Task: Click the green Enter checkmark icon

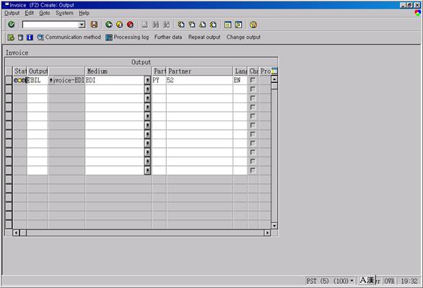Action: [x=12, y=25]
